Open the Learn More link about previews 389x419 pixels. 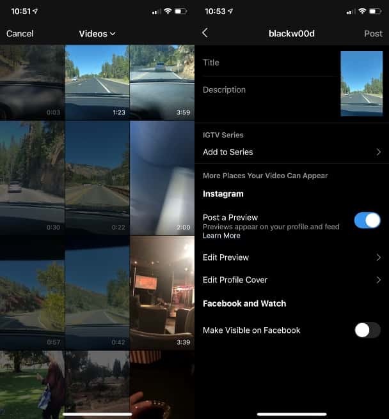(221, 236)
